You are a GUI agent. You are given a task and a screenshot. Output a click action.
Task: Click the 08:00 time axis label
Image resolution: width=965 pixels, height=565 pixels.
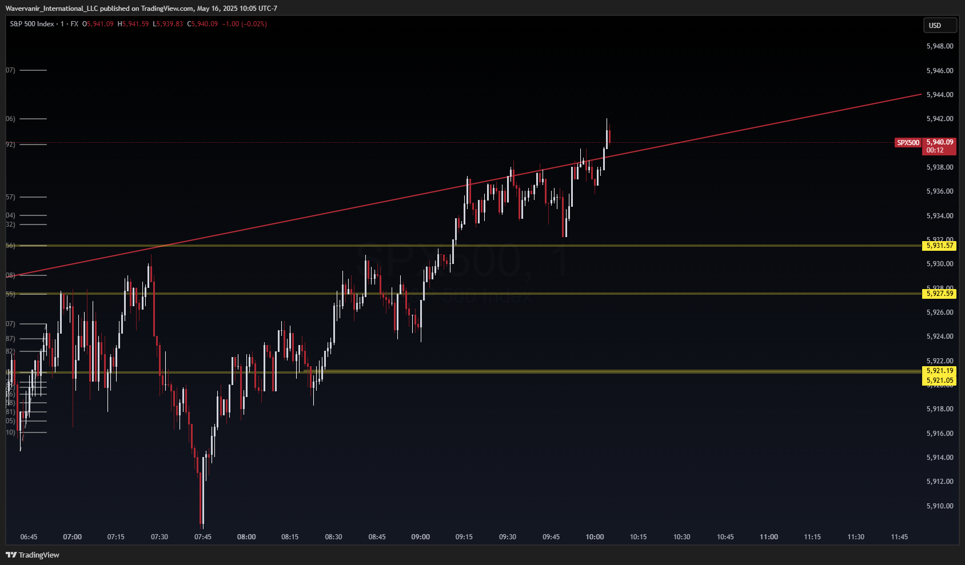click(246, 537)
